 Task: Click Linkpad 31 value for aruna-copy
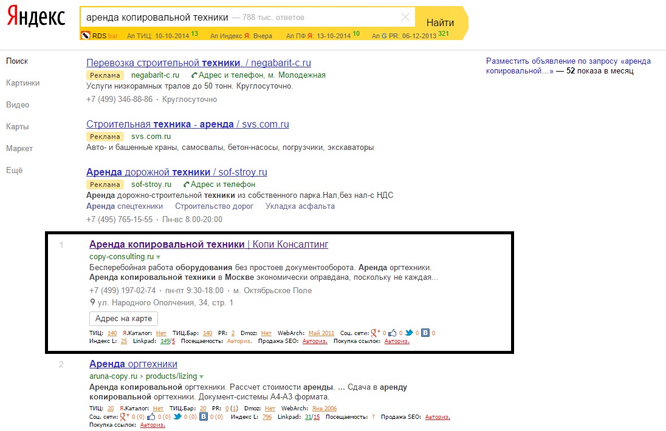[x=308, y=417]
